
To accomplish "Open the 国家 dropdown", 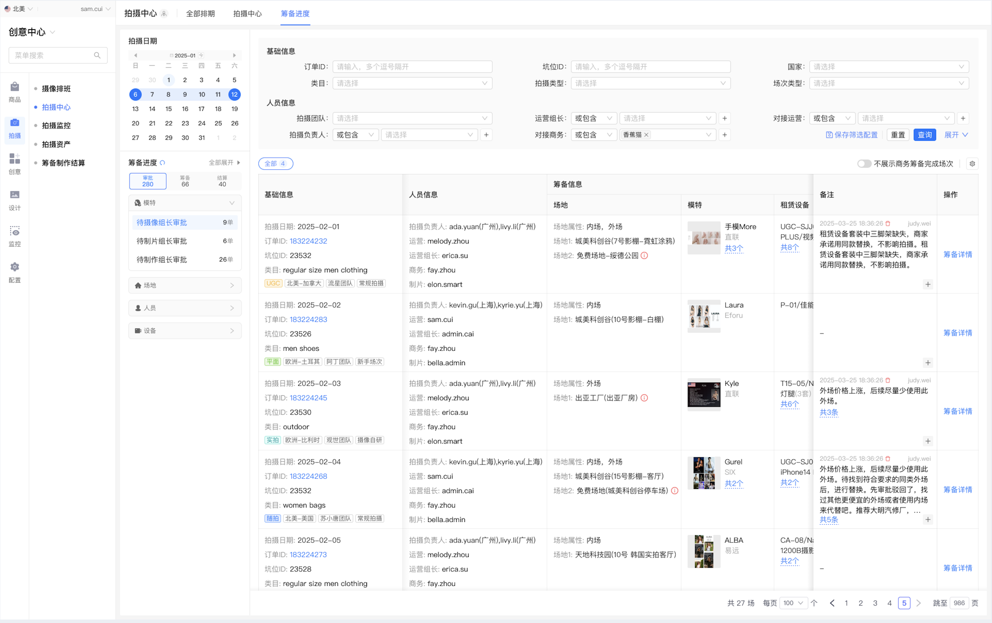I will pos(888,67).
